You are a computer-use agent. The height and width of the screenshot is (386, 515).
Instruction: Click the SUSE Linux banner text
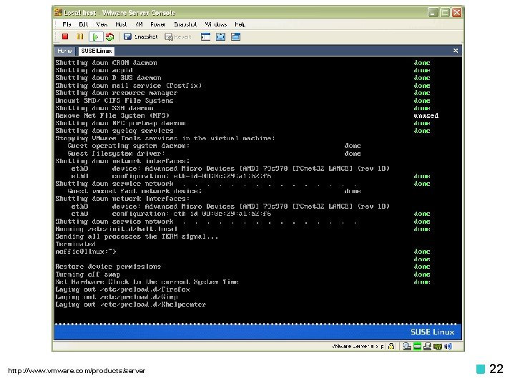click(432, 332)
